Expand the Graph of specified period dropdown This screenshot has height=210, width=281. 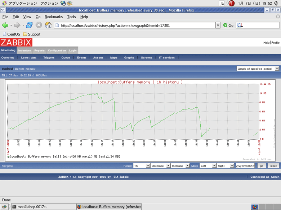(x=258, y=69)
